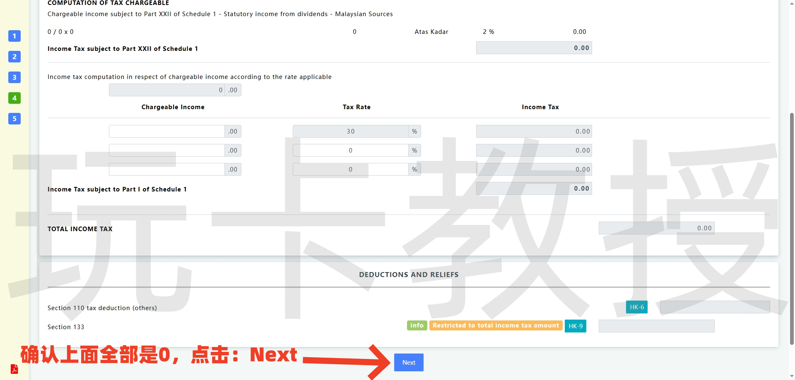The height and width of the screenshot is (380, 795).
Task: Click the COMPUTATION OF TAX CHARGEABLE heading
Action: point(108,3)
